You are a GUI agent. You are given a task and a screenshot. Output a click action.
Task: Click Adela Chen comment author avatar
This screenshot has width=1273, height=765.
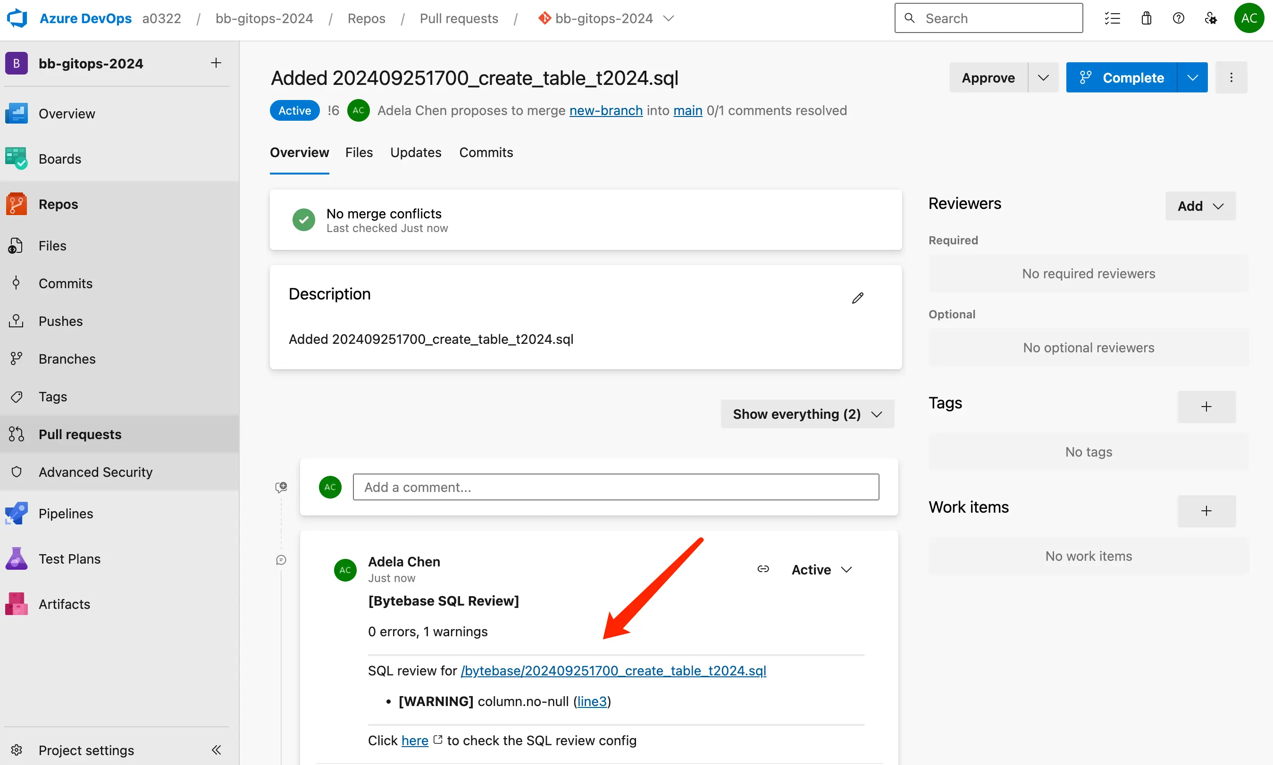point(345,570)
